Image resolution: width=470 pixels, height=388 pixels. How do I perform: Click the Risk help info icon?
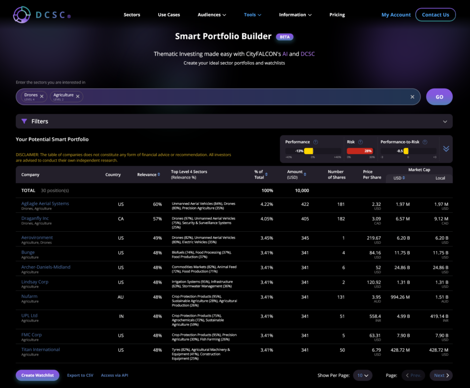click(360, 142)
